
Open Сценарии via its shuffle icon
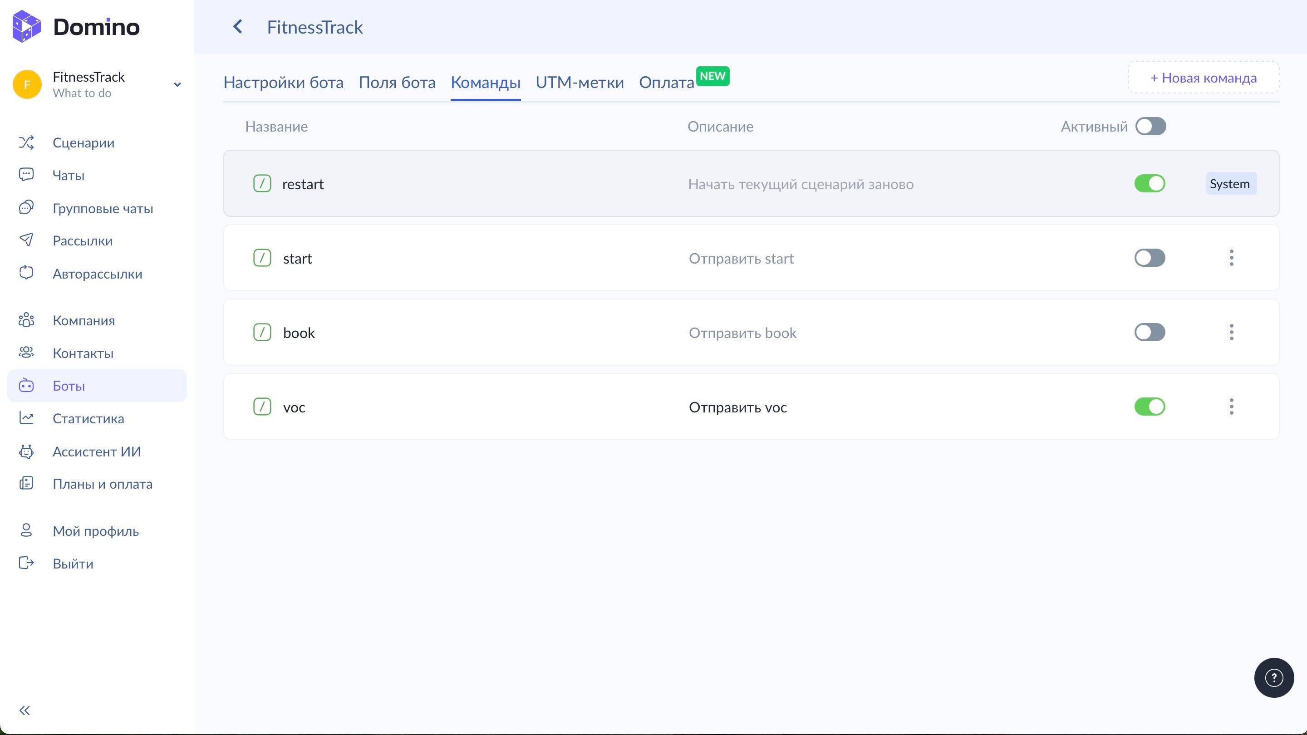click(26, 142)
